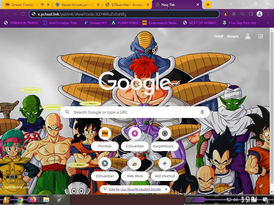Open the Google apps grid

(x=261, y=36)
